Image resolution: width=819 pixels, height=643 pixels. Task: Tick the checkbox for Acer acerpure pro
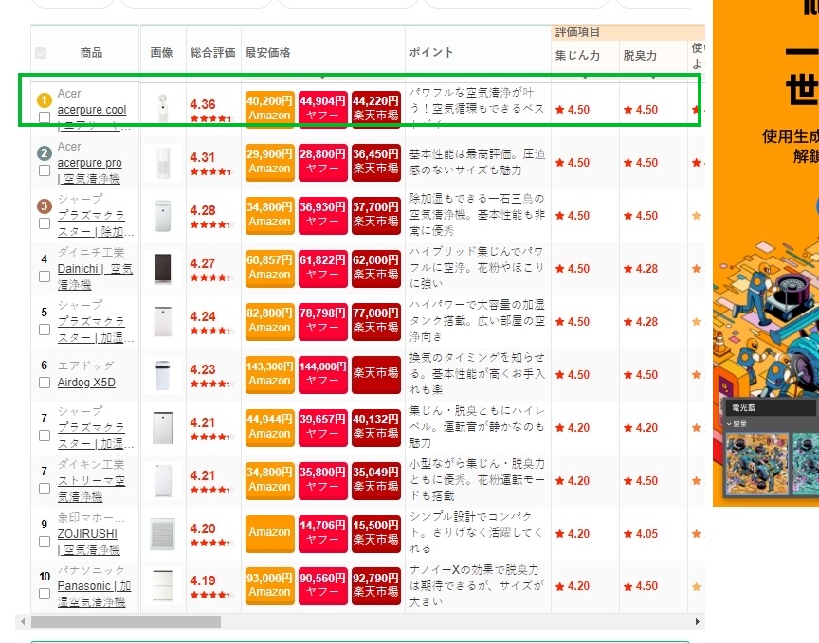45,170
